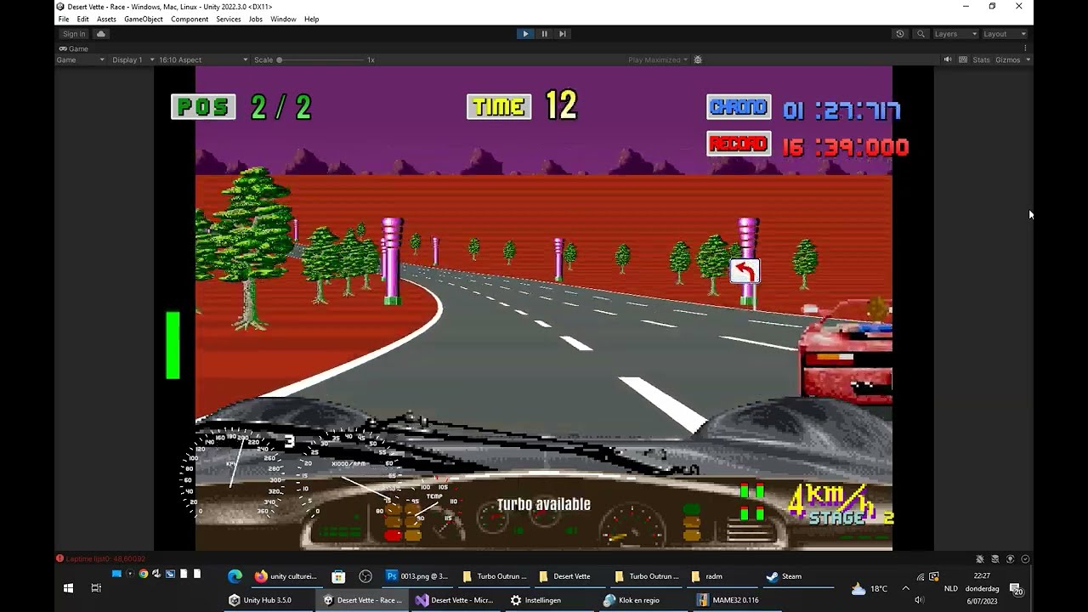The width and height of the screenshot is (1088, 612).
Task: Open the Component menu
Action: click(190, 19)
